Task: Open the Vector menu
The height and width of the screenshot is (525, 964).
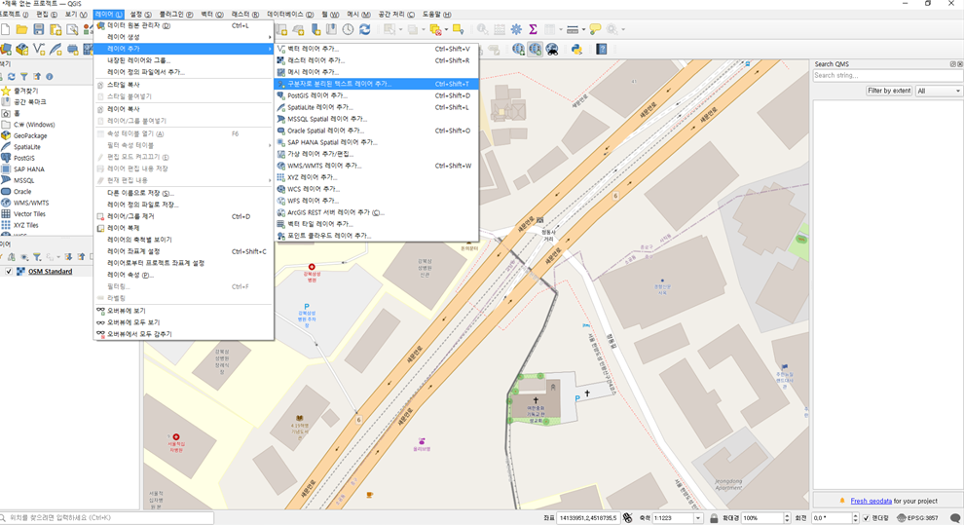Action: pos(212,15)
